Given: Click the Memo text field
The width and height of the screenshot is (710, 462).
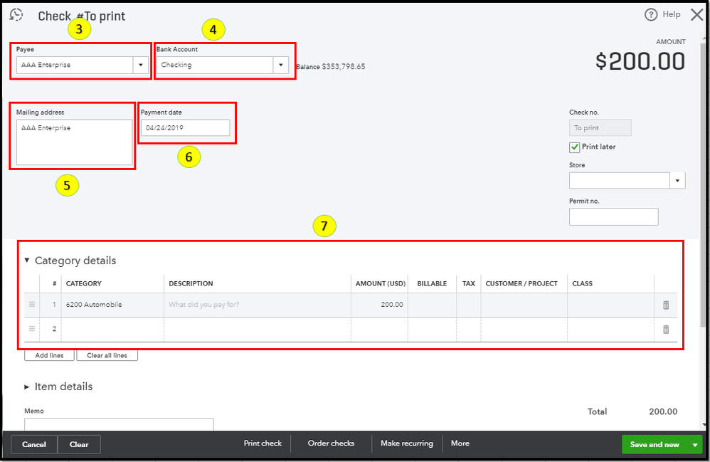Looking at the screenshot, I should 119,424.
